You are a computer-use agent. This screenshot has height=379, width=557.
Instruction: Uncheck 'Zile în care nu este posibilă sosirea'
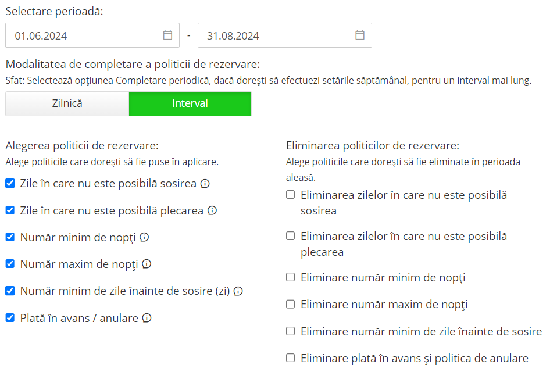[10, 184]
